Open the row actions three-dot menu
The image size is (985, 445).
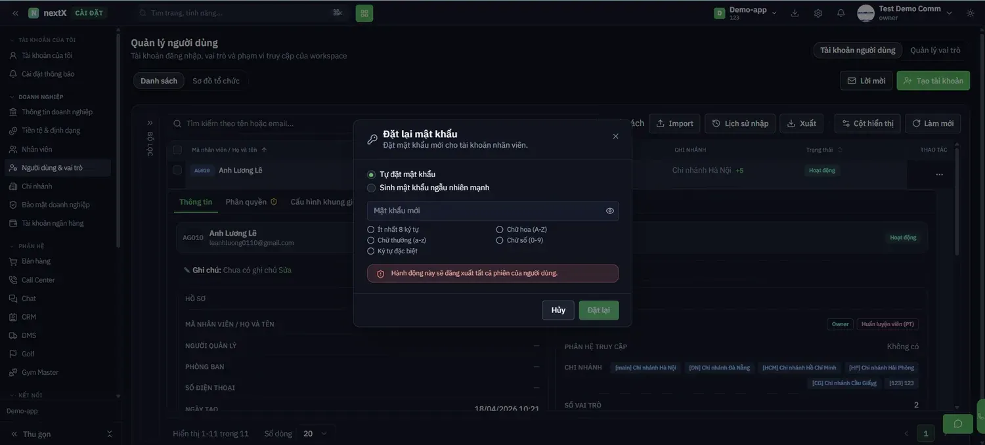pos(940,175)
